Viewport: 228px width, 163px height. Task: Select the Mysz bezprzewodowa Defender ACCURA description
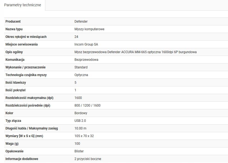point(135,52)
